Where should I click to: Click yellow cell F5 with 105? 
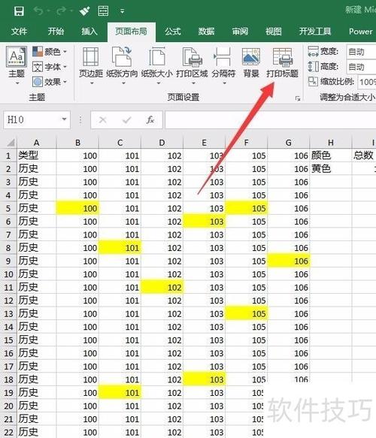coord(247,208)
